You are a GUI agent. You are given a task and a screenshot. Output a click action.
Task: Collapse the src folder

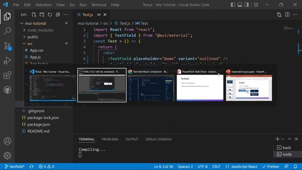pos(24,43)
